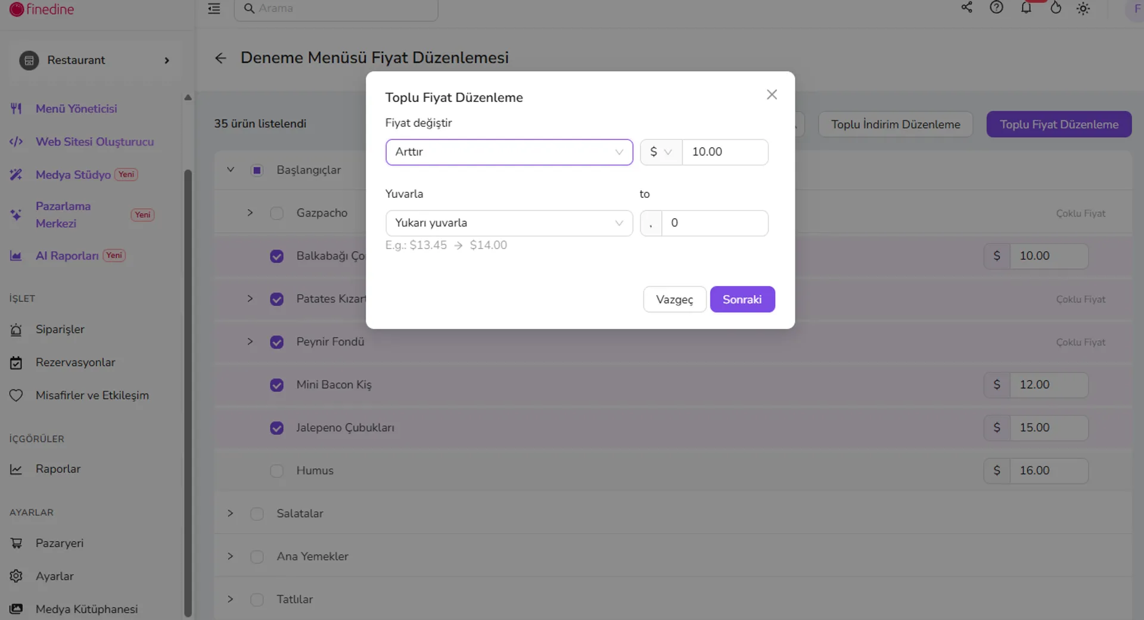
Task: Click the sidebar vertical scrollbar
Action: (x=188, y=393)
